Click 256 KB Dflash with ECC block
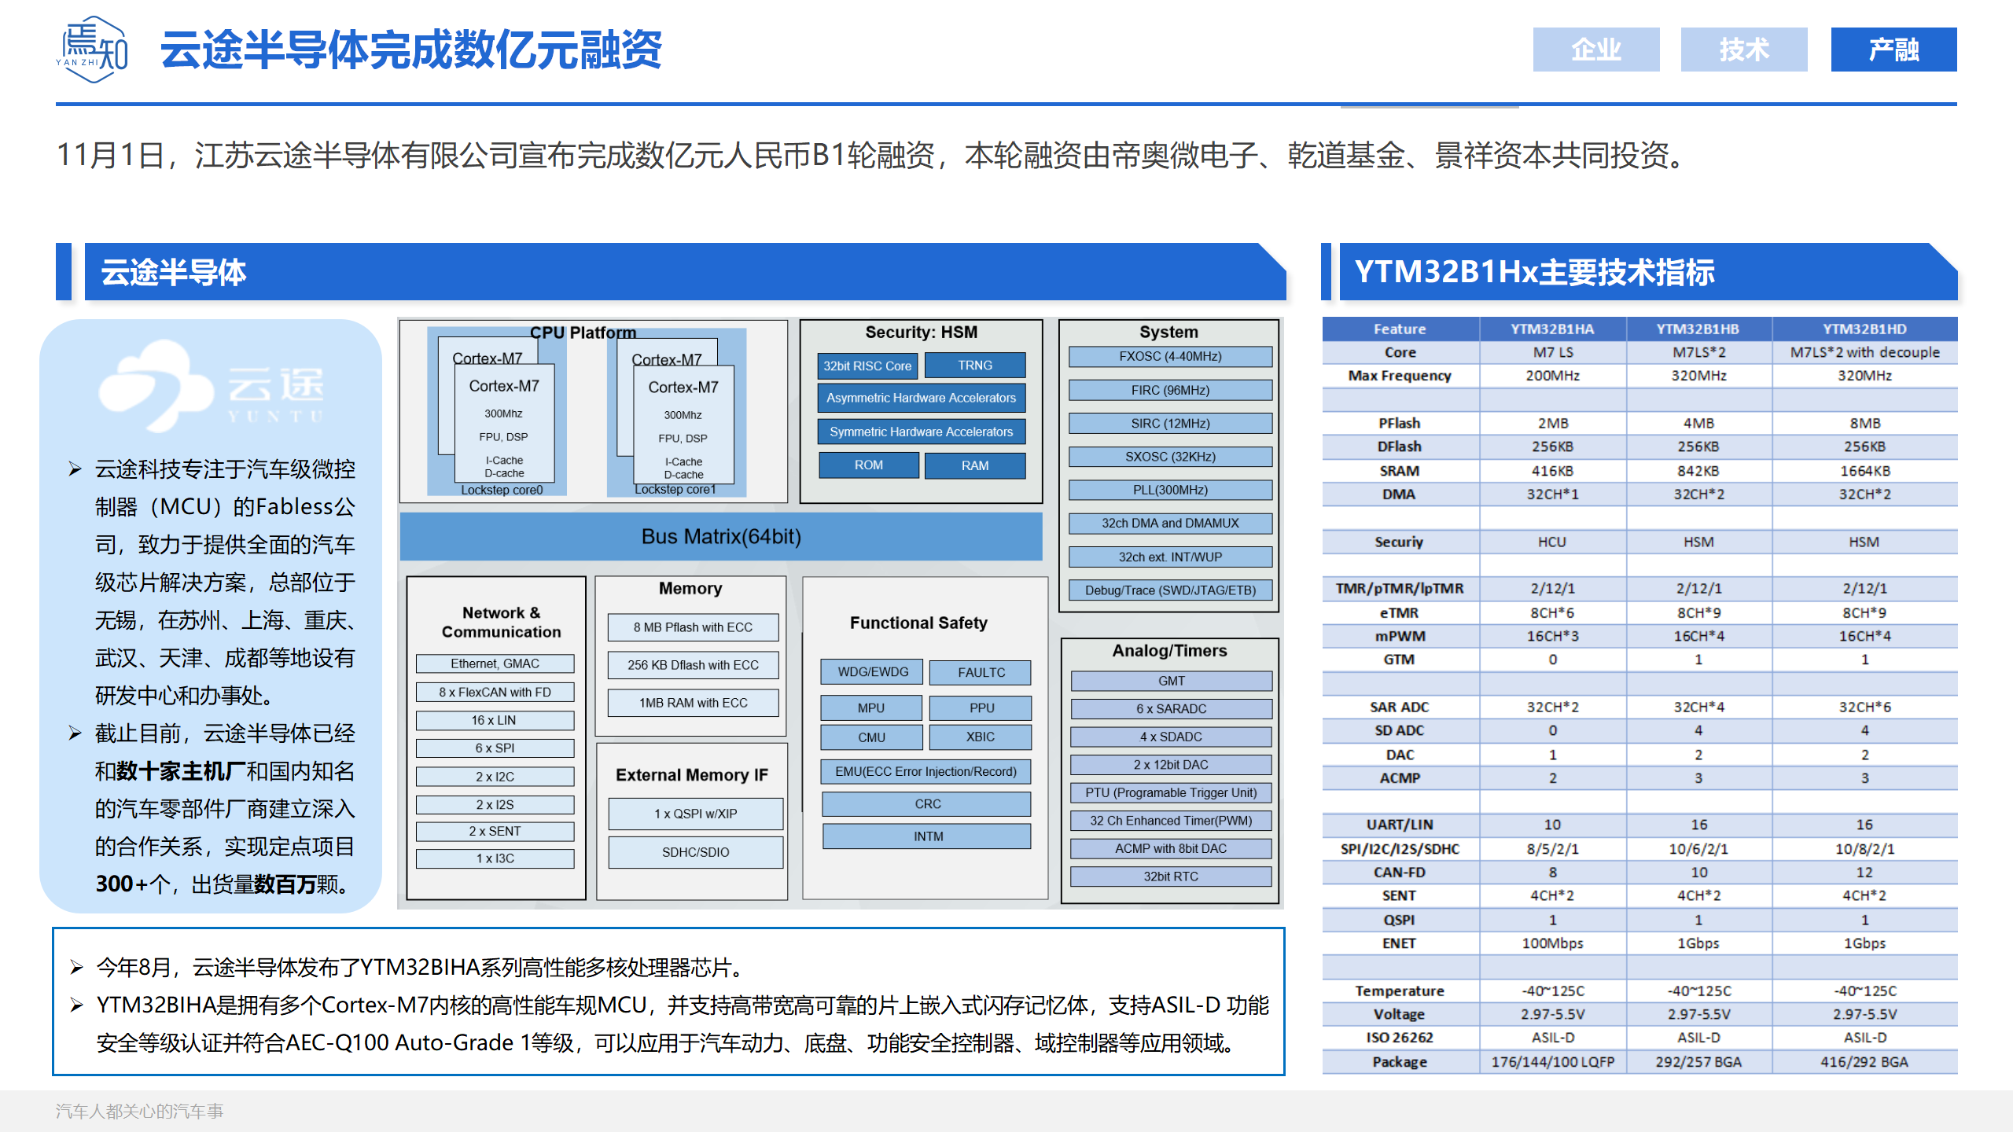The image size is (2013, 1132). click(x=693, y=665)
